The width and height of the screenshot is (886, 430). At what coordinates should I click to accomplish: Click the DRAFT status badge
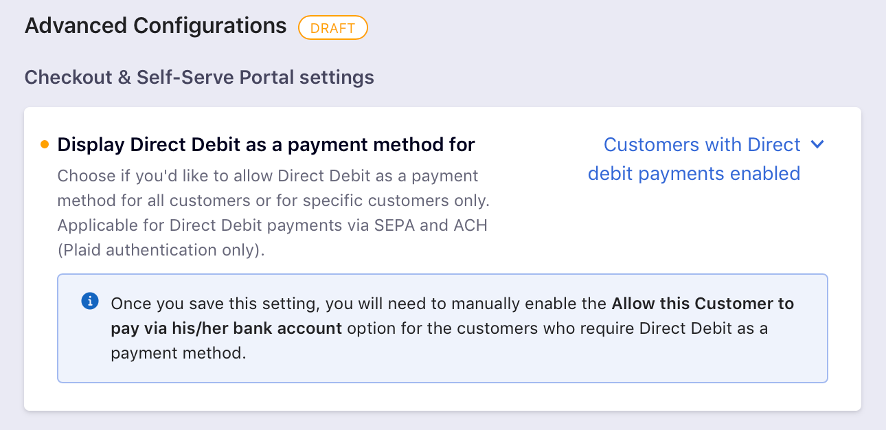[x=333, y=28]
